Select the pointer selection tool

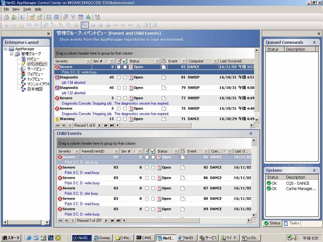coord(85,25)
